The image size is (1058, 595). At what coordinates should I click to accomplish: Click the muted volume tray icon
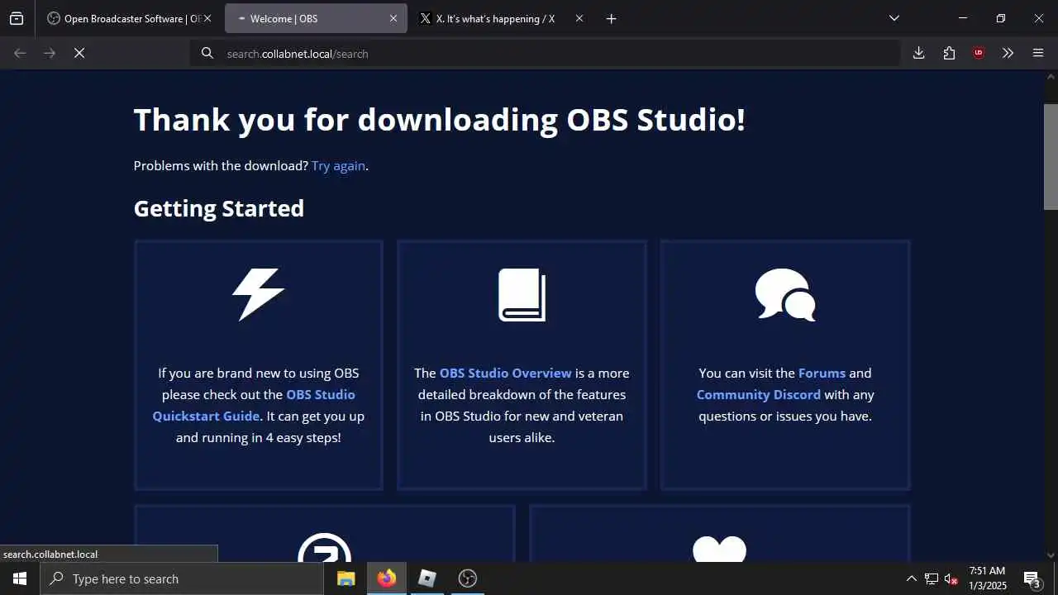tap(951, 578)
